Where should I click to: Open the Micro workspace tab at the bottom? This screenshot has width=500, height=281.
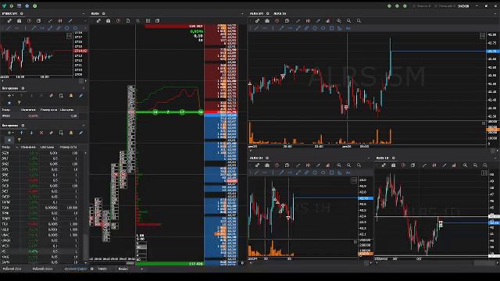tap(102, 269)
